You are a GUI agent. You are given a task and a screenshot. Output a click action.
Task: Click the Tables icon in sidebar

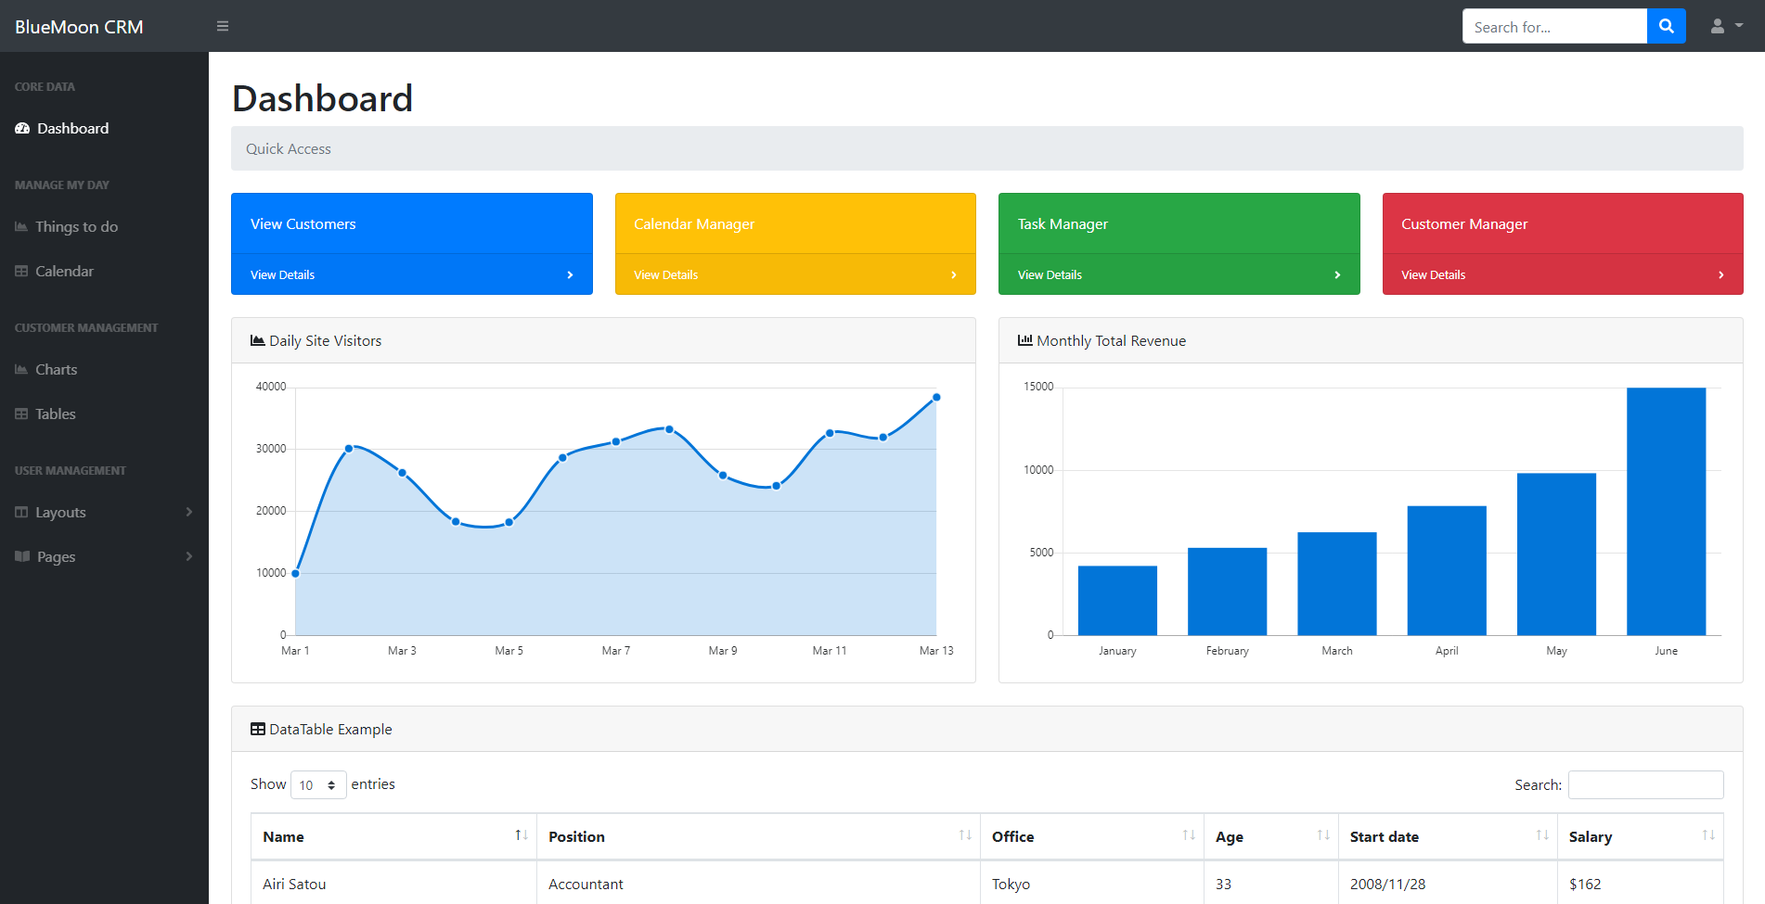point(21,414)
